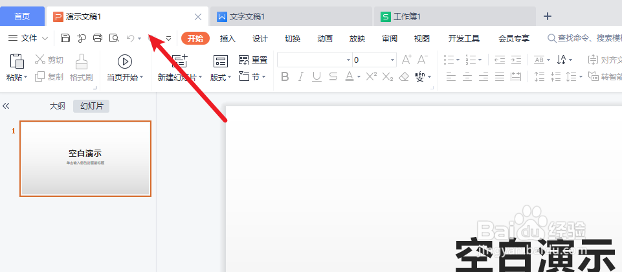Increase font size with A+ icon
This screenshot has width=622, height=272.
click(x=406, y=60)
